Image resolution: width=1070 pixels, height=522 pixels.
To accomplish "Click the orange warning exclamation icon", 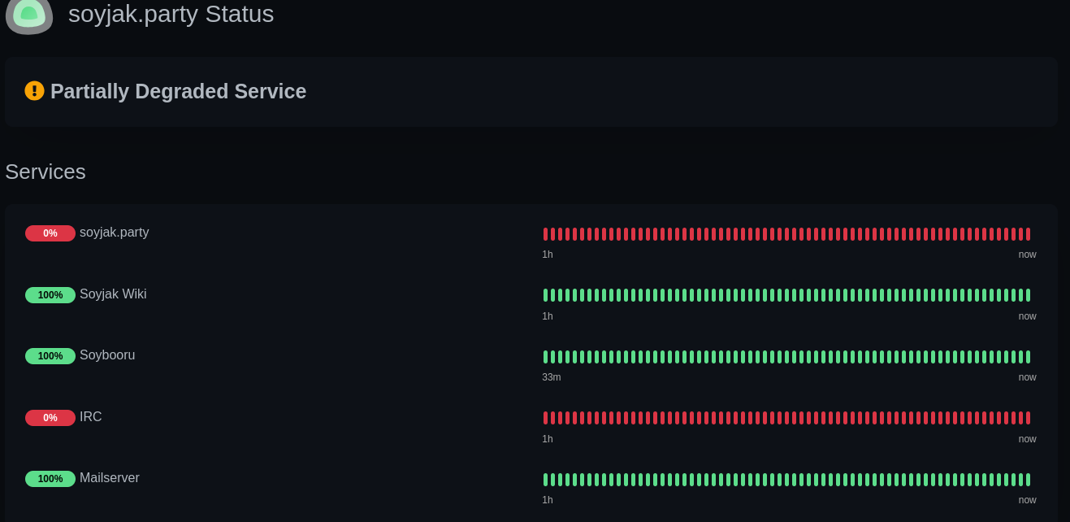I will [x=34, y=90].
